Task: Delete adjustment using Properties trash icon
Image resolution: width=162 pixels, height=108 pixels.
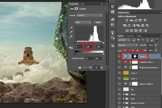Action: pyautogui.click(x=102, y=67)
